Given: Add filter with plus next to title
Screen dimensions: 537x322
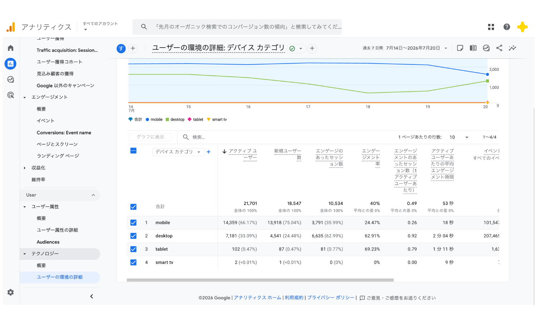Looking at the screenshot, I should (x=312, y=48).
